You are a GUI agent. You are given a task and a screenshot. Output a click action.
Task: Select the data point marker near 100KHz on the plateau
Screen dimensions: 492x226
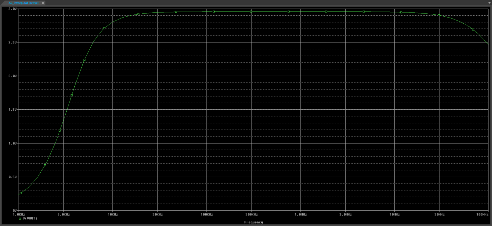pyautogui.click(x=213, y=11)
